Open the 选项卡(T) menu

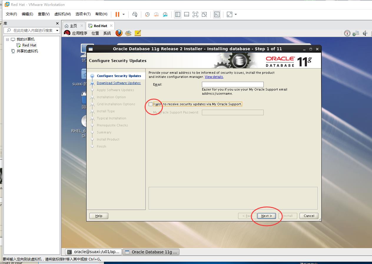[83, 14]
